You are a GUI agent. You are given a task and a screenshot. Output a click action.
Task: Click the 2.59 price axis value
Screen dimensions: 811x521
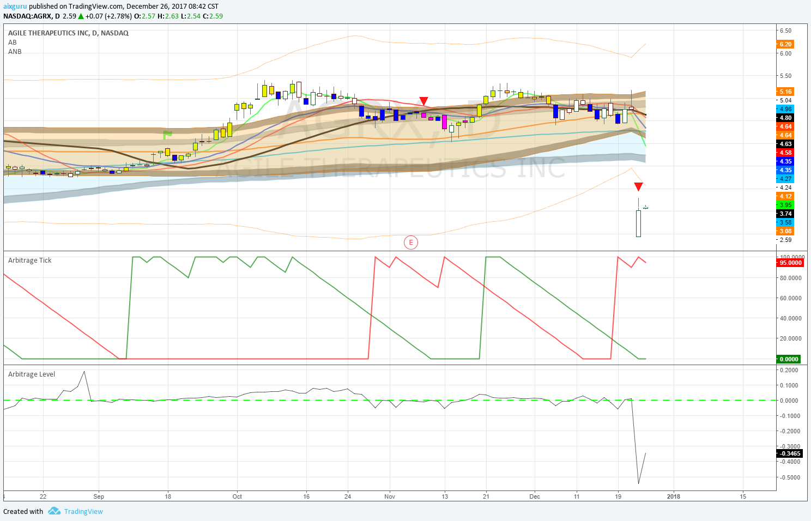[x=785, y=240]
